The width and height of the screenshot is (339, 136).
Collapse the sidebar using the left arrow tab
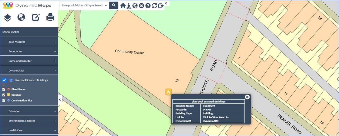click(60, 100)
